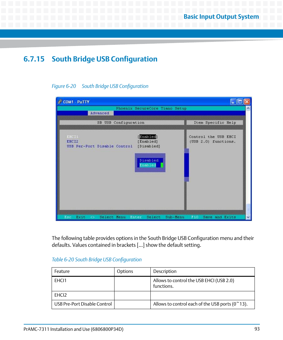Viewport: 283px width, 340px height.
Task: Click the Basic Input Output System header
Action: click(x=221, y=16)
